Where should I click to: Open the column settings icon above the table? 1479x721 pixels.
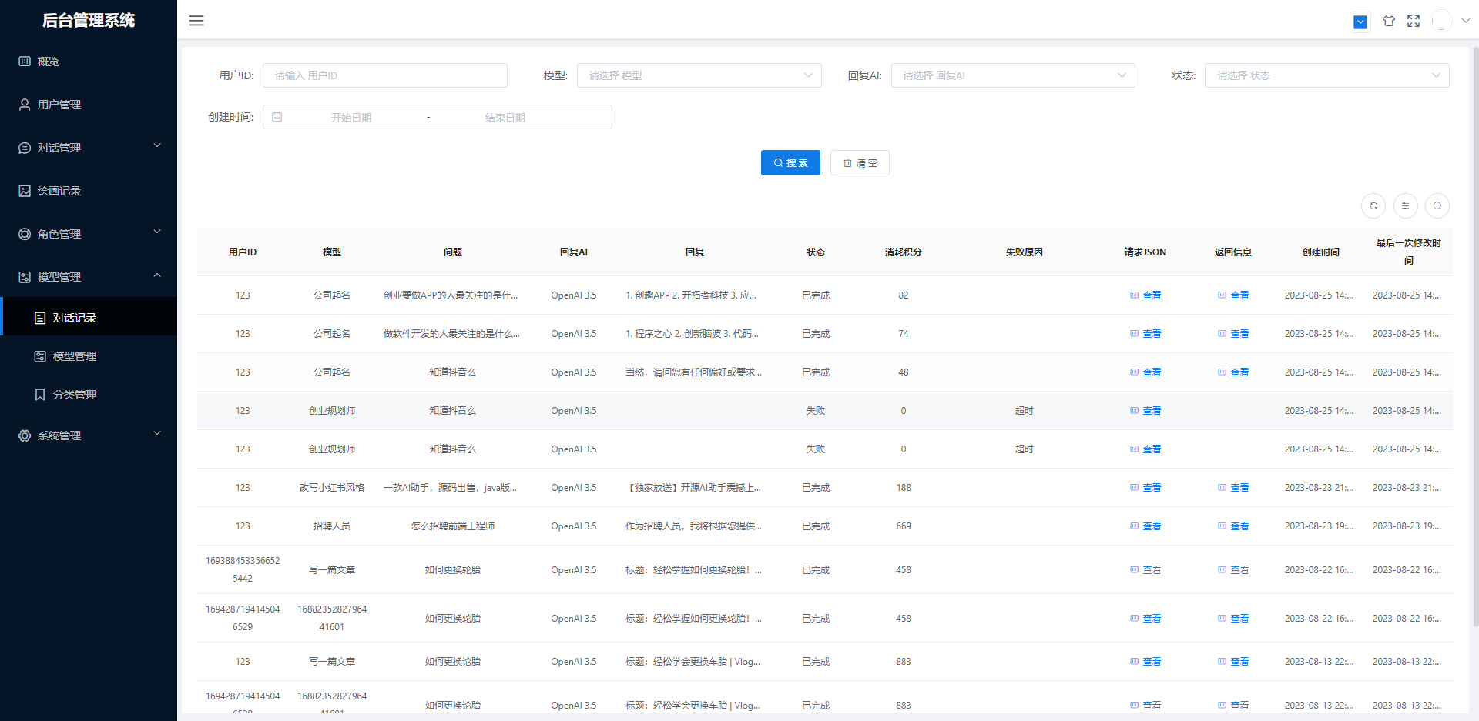coord(1405,206)
